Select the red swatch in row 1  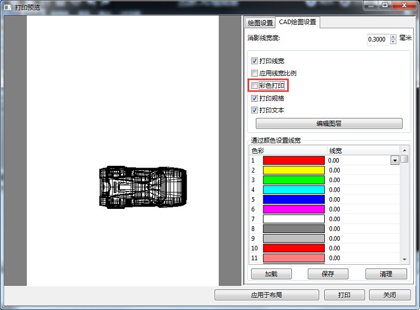pyautogui.click(x=294, y=160)
